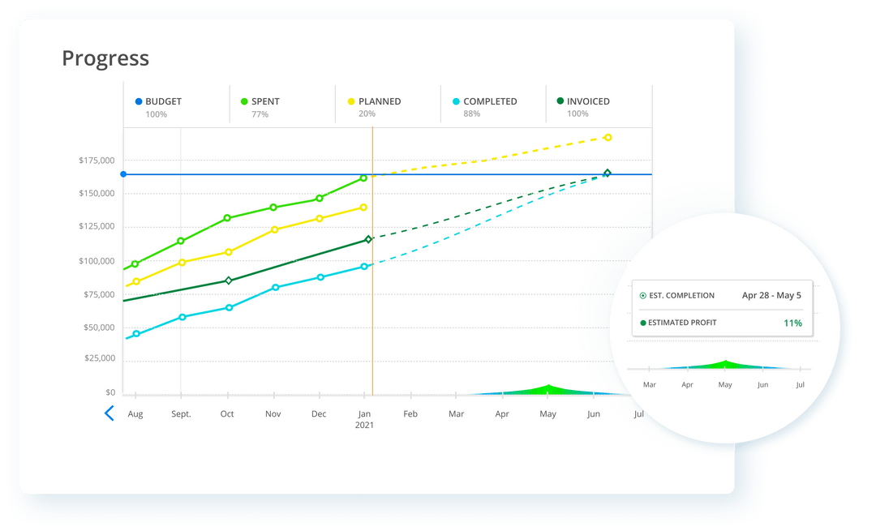Toggle the PLANNED legend item
This screenshot has height=531, width=876.
(x=374, y=101)
